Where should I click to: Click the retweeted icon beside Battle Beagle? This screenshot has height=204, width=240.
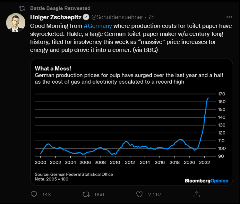(x=22, y=8)
